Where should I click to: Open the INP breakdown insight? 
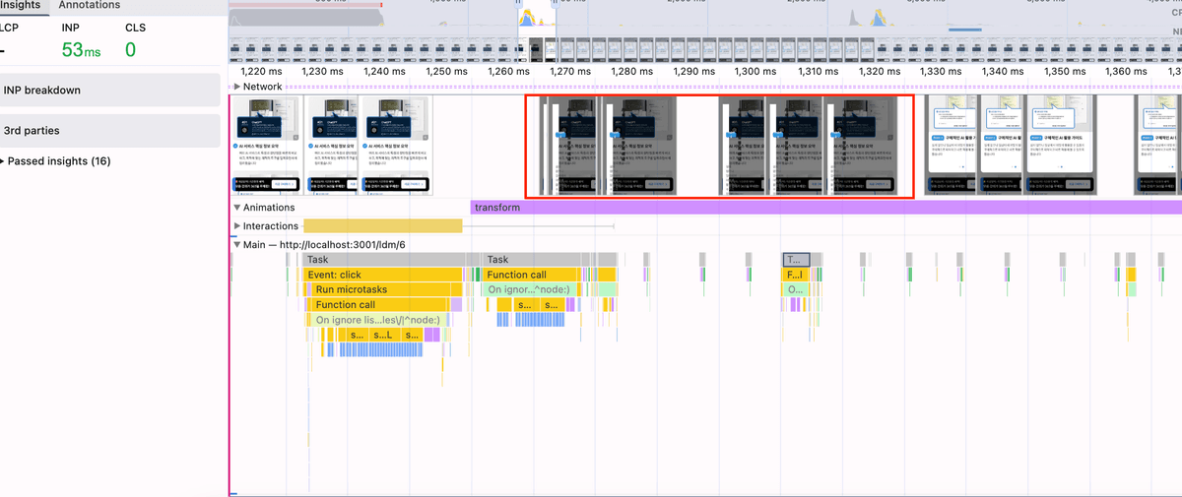click(x=109, y=90)
